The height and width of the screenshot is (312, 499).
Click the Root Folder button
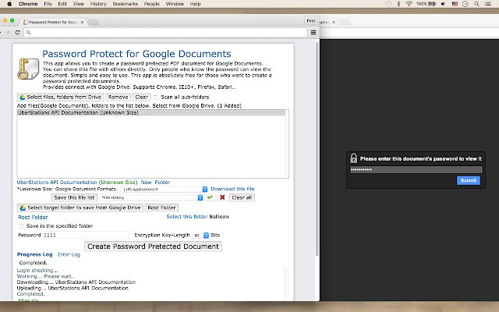(x=161, y=207)
